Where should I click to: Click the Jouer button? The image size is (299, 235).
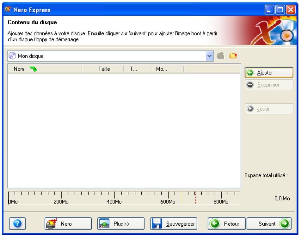click(269, 109)
